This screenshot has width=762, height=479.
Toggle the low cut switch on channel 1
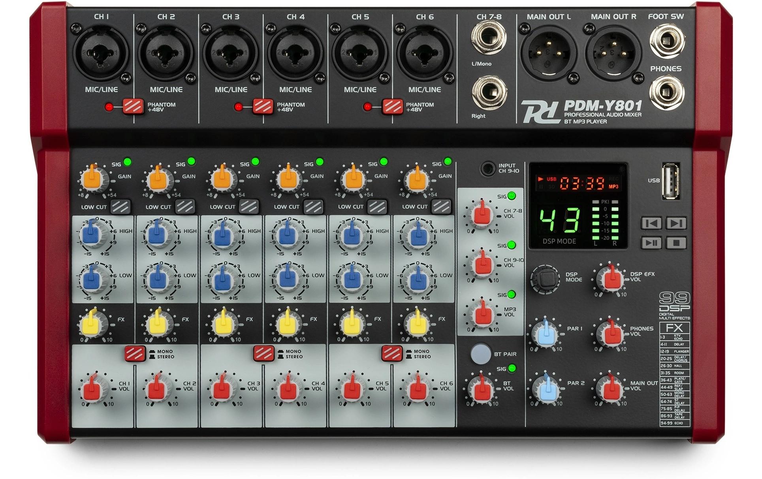pyautogui.click(x=121, y=207)
